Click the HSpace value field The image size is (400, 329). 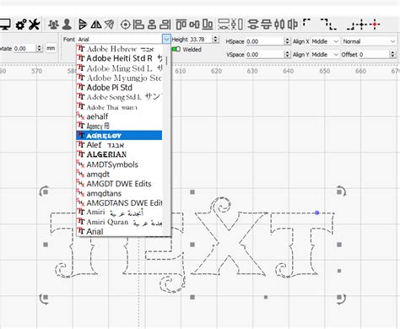coord(265,41)
